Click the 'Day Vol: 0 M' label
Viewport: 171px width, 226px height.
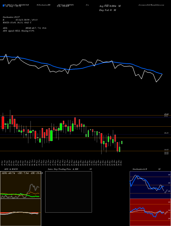click(x=107, y=10)
